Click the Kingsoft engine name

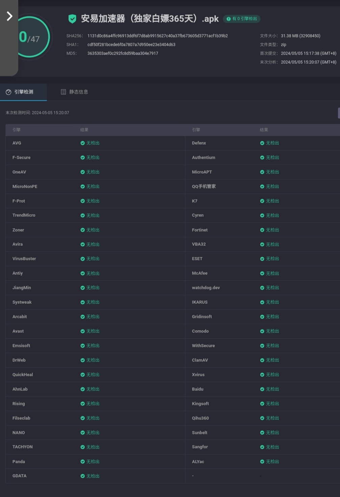201,404
